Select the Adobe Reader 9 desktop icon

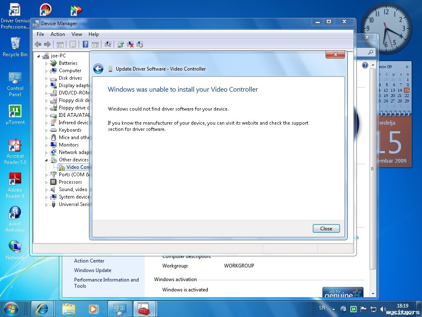click(15, 185)
